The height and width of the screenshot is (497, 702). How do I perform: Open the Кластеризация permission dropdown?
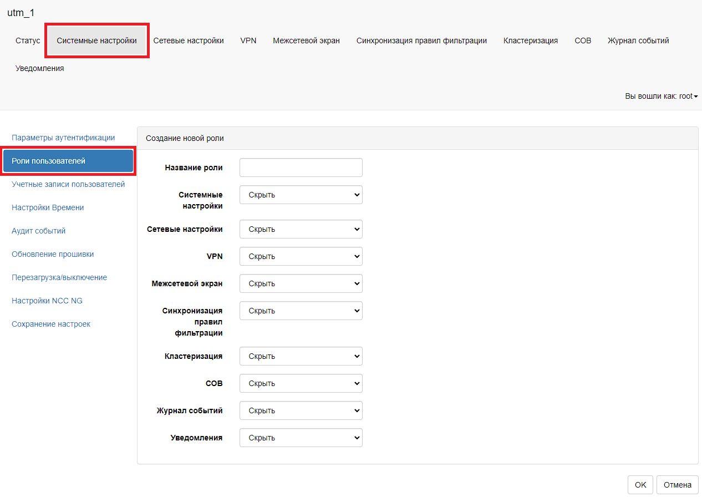(301, 356)
